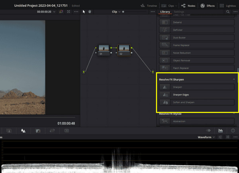The height and width of the screenshot is (173, 239).
Task: Open the Information palette icon
Action: coord(233,131)
